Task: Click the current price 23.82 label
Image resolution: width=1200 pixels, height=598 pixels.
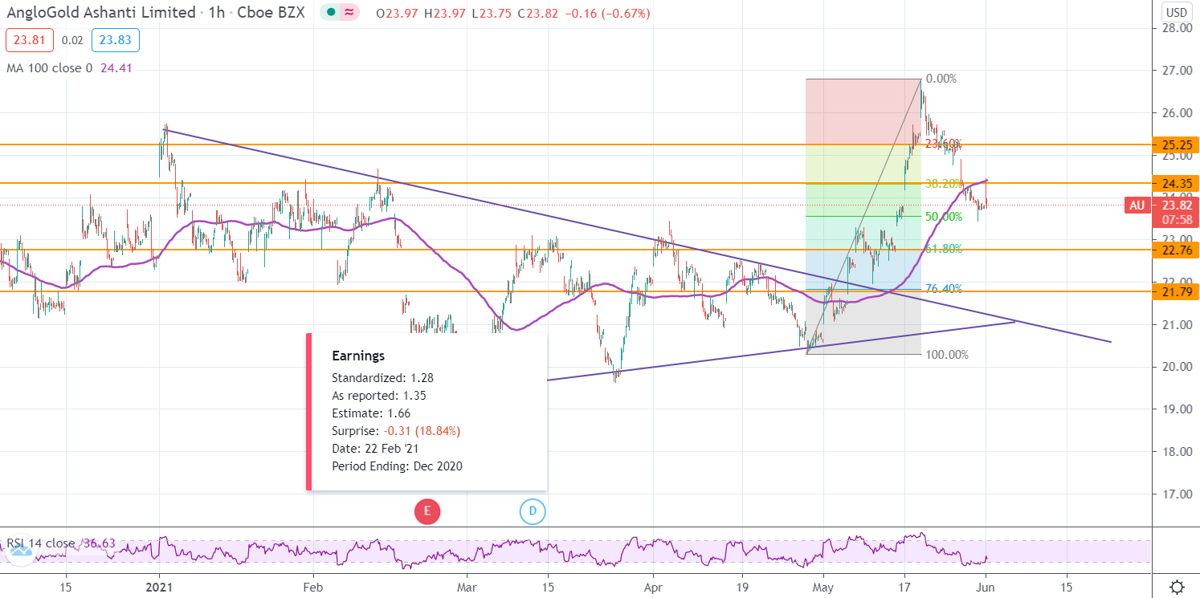Action: [1175, 204]
